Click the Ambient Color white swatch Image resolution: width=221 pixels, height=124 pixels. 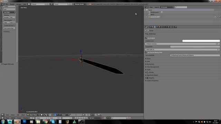[201, 41]
